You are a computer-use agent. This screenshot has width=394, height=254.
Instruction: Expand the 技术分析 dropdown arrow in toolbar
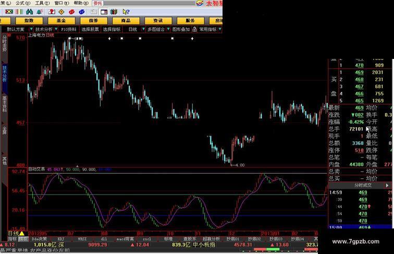(56, 29)
